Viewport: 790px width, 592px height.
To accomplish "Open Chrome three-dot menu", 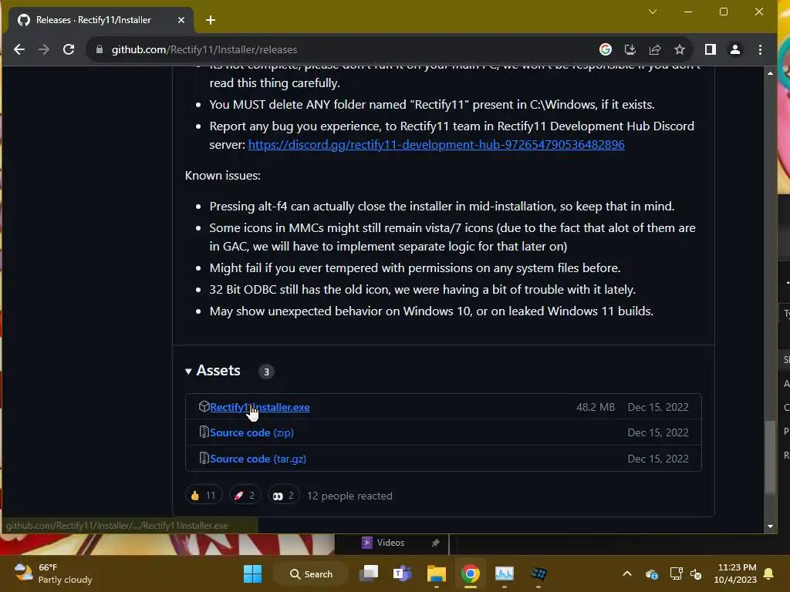I will point(760,49).
